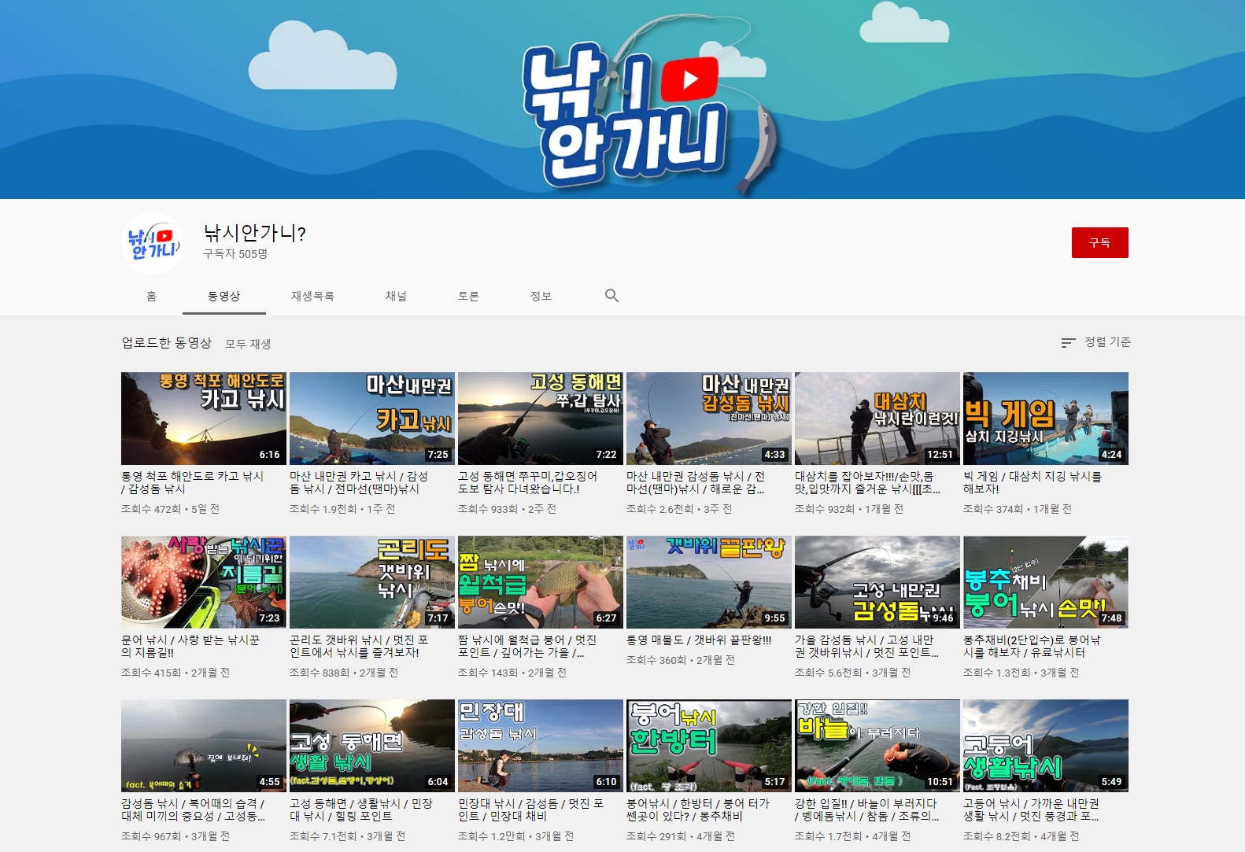Play the 빅 게임 삼치 지깅낚시 video thumbnail

coord(1045,419)
